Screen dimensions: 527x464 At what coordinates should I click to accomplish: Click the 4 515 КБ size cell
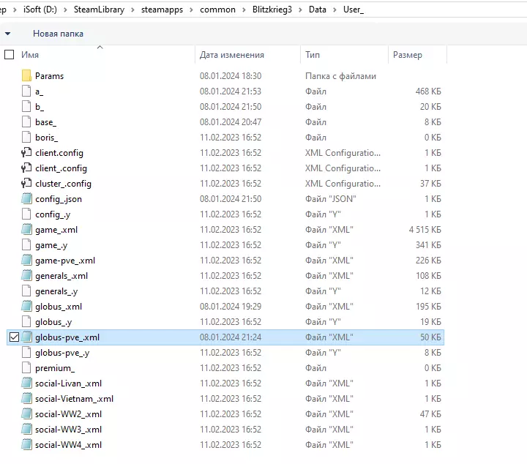click(x=425, y=230)
